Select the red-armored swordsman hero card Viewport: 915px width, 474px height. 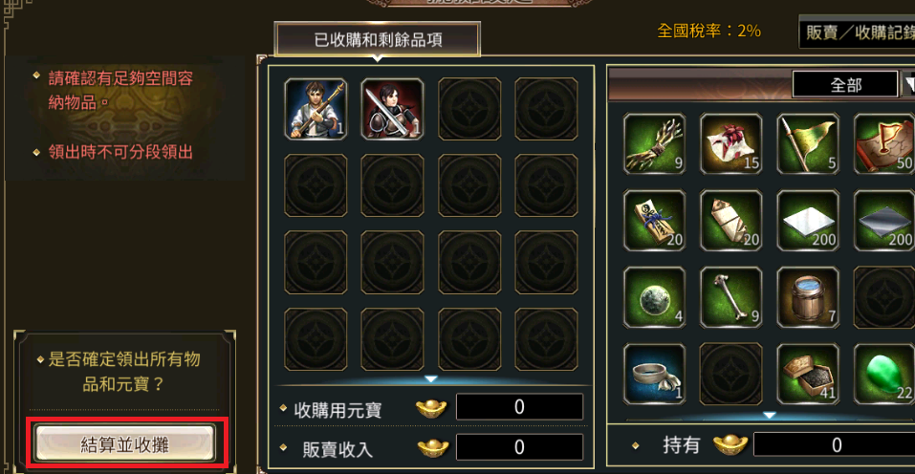click(392, 109)
